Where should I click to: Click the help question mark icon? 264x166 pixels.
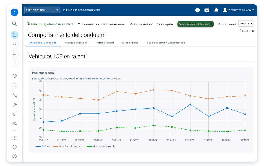(x=197, y=10)
